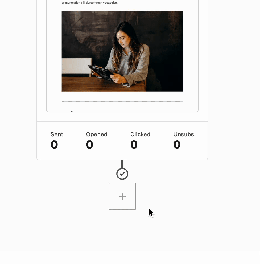Select the Clicked statistic label

click(140, 134)
